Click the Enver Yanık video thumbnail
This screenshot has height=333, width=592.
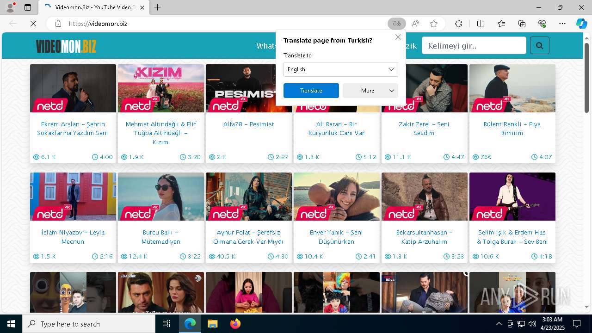[337, 197]
